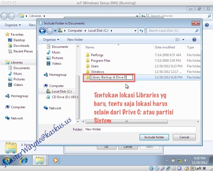Click the horizontal scrollbar right arrow
Screen dimensions: 213x171
[198, 122]
